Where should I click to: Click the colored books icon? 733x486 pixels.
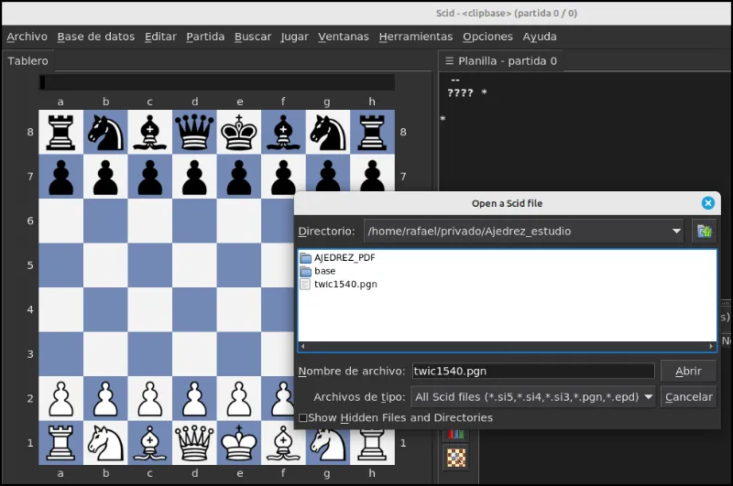(455, 434)
